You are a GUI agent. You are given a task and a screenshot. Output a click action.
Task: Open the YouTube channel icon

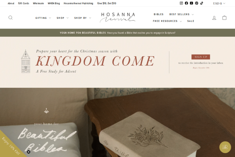pyautogui.click(x=191, y=3)
